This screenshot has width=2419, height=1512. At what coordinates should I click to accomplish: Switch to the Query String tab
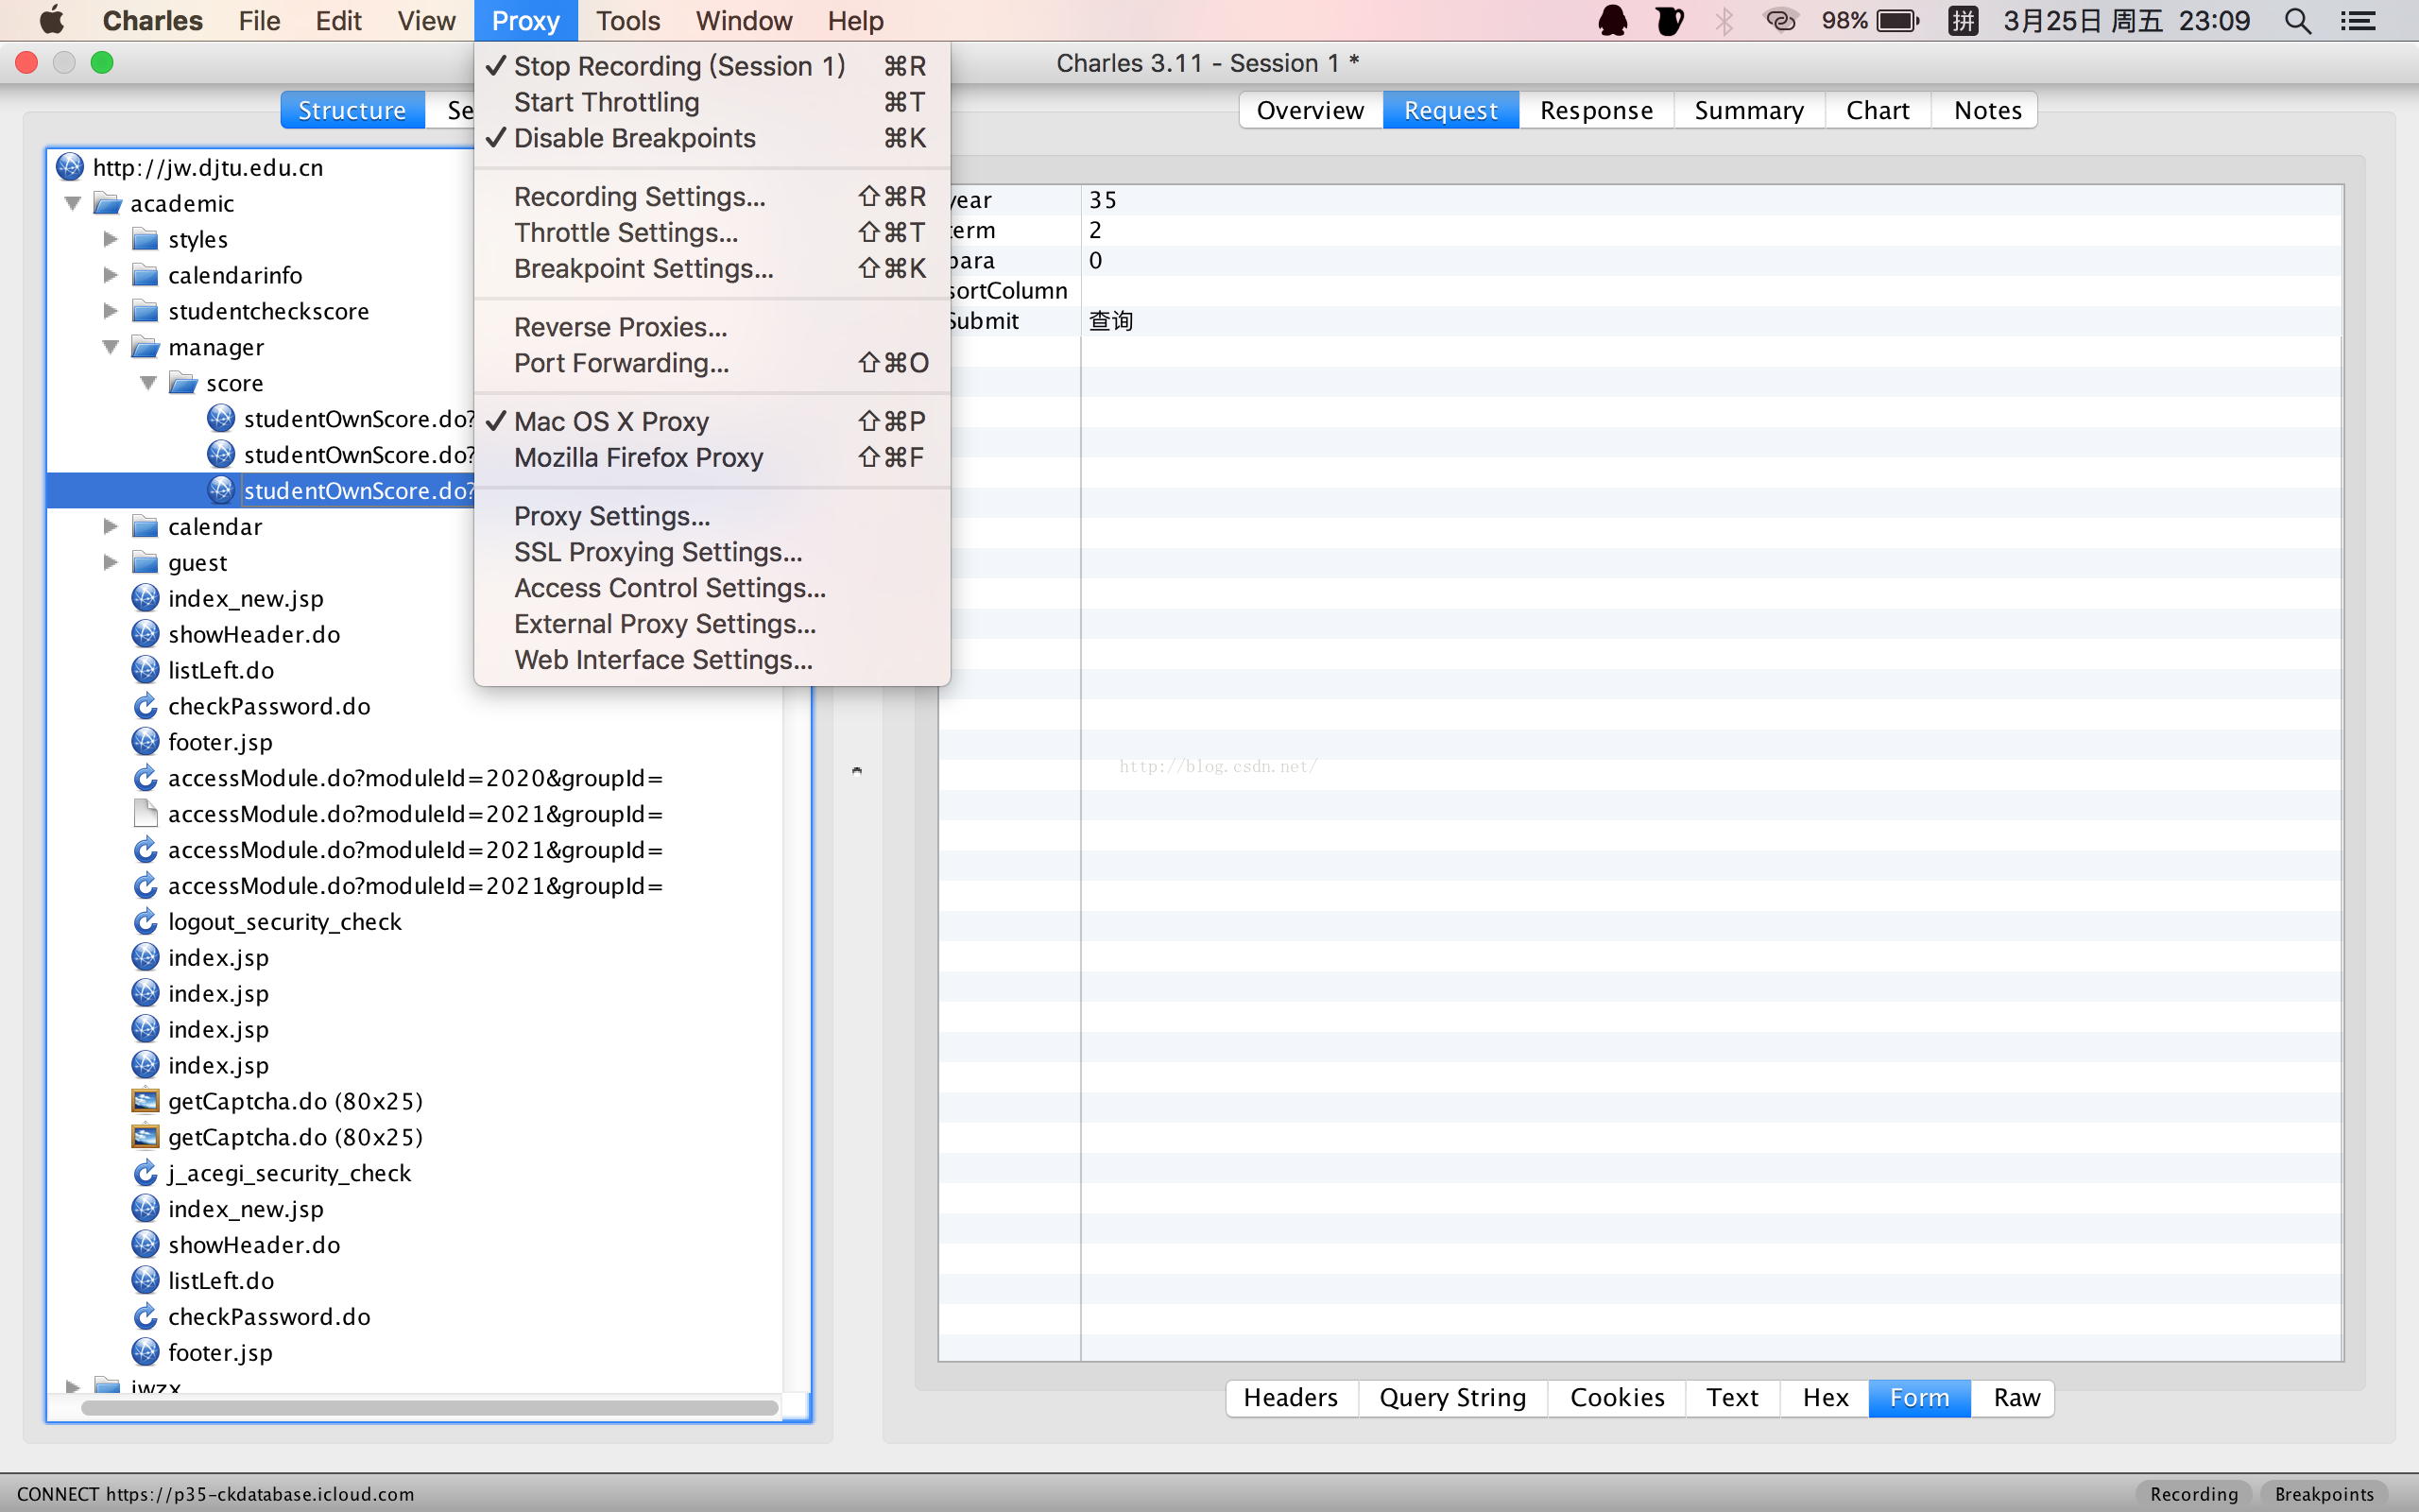click(1452, 1397)
